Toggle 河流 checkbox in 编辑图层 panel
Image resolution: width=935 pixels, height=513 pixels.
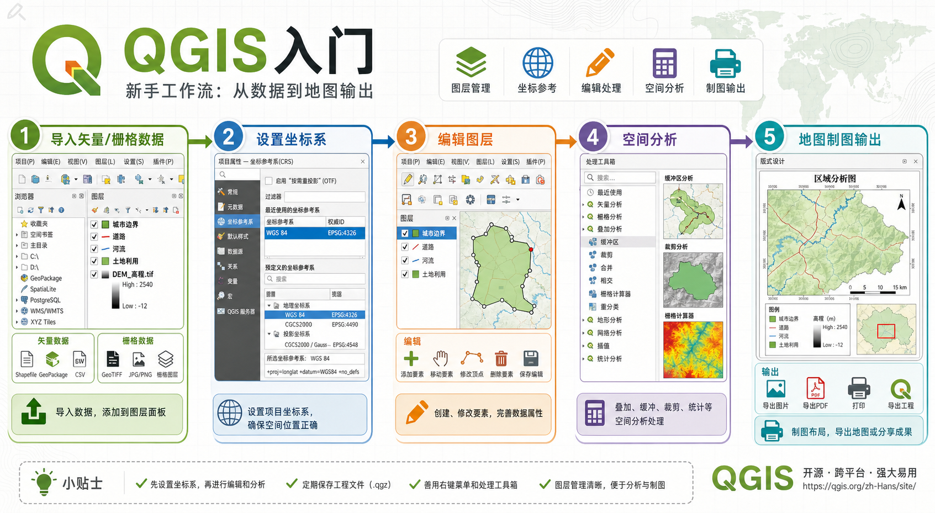click(x=405, y=260)
